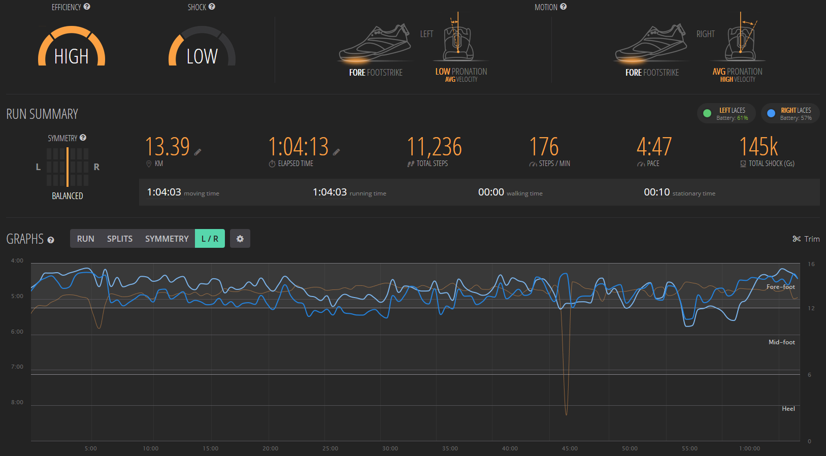This screenshot has width=826, height=456.
Task: Click the Left Laces battery indicator
Action: click(726, 114)
